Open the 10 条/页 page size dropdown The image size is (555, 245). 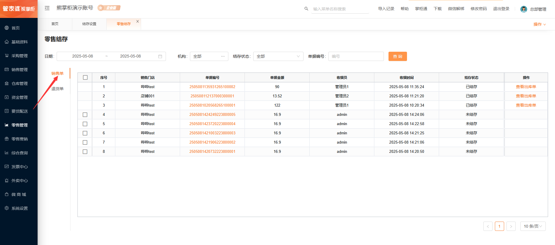(x=533, y=226)
